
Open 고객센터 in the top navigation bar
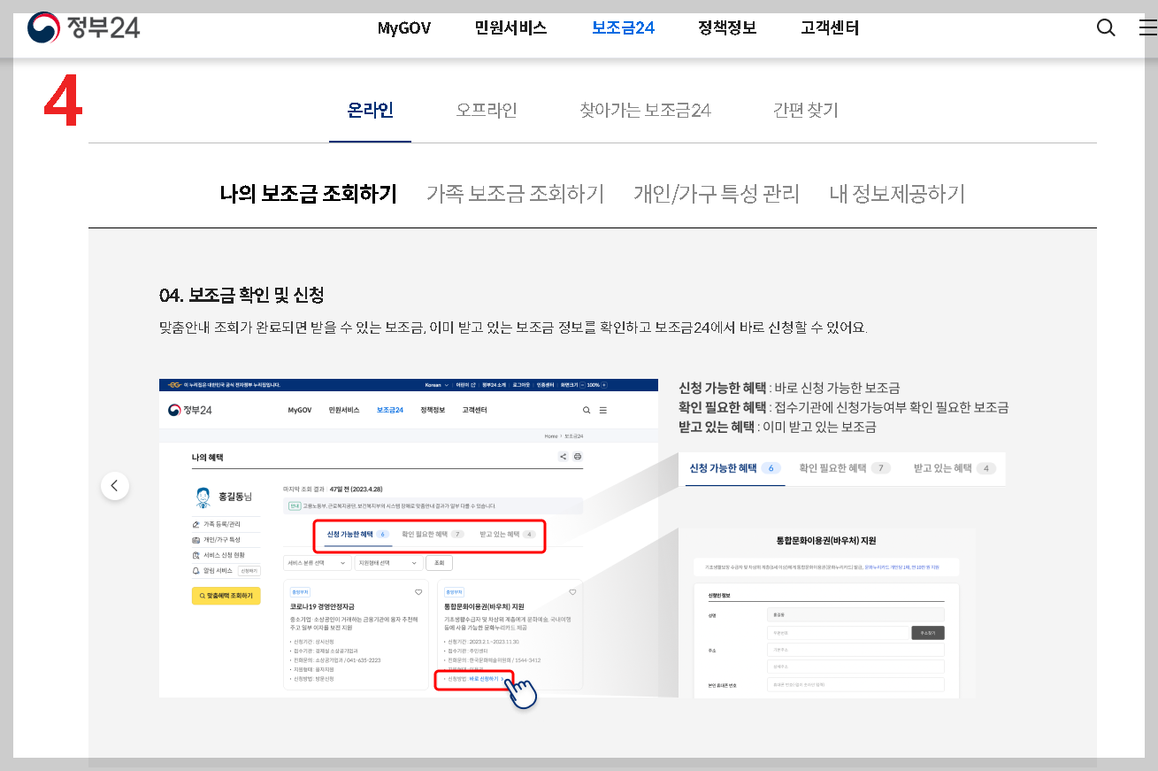pyautogui.click(x=830, y=27)
